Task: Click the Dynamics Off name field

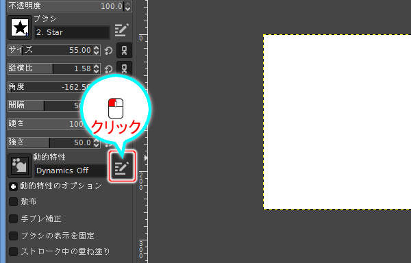Action: 71,171
